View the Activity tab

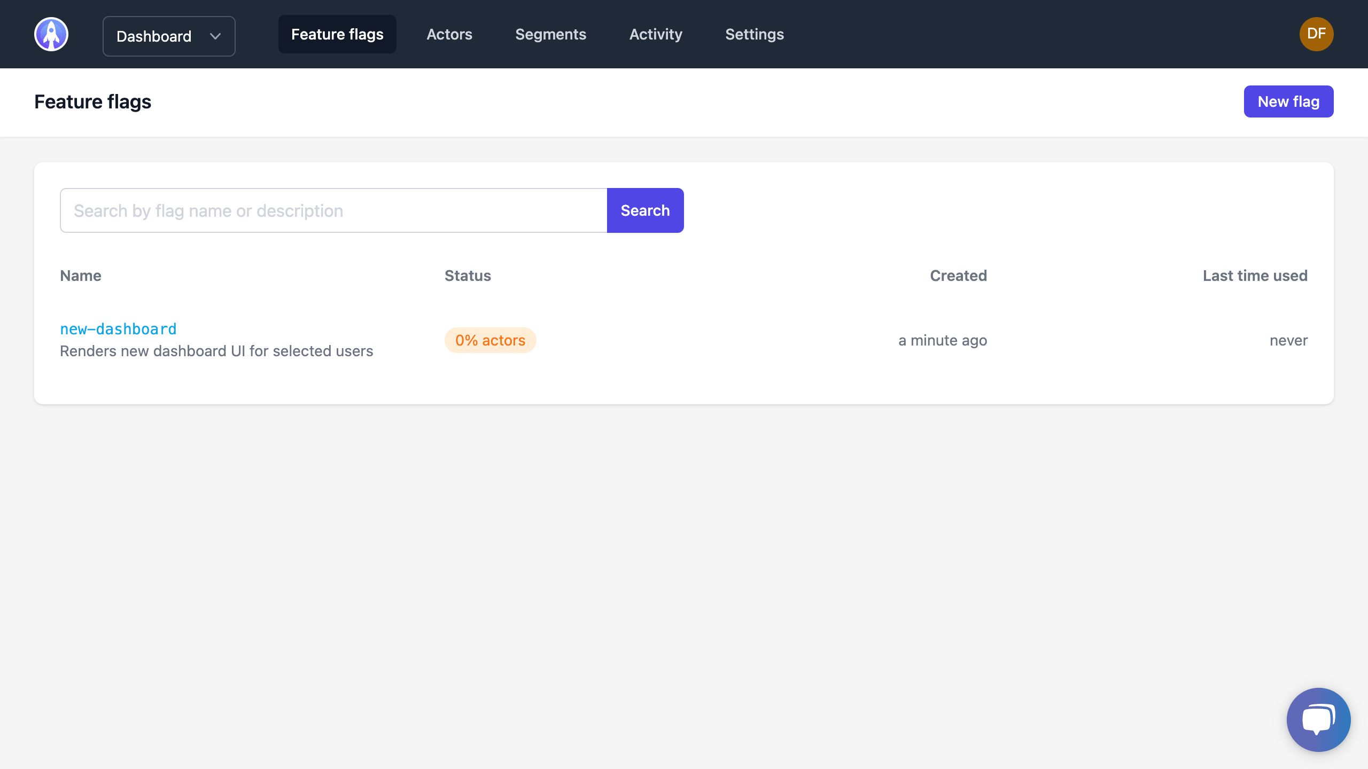click(x=656, y=34)
